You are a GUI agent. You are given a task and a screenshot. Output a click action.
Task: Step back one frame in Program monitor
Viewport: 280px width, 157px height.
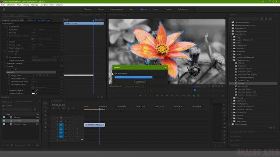[x=162, y=96]
